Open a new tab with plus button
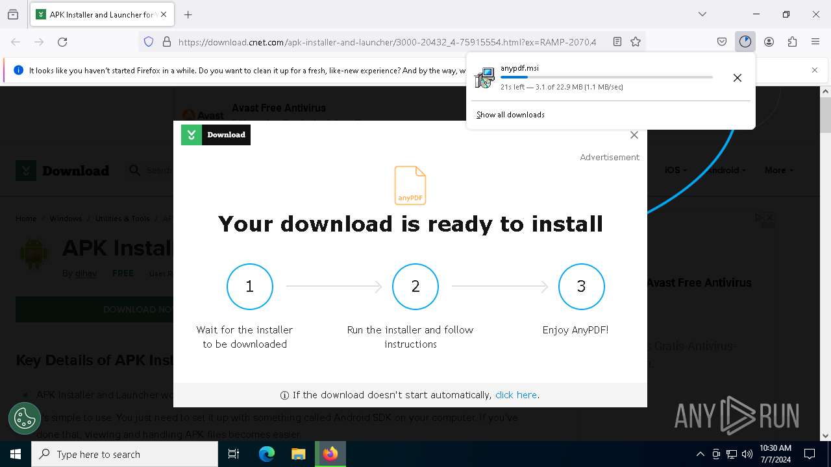The image size is (831, 467). point(188,14)
